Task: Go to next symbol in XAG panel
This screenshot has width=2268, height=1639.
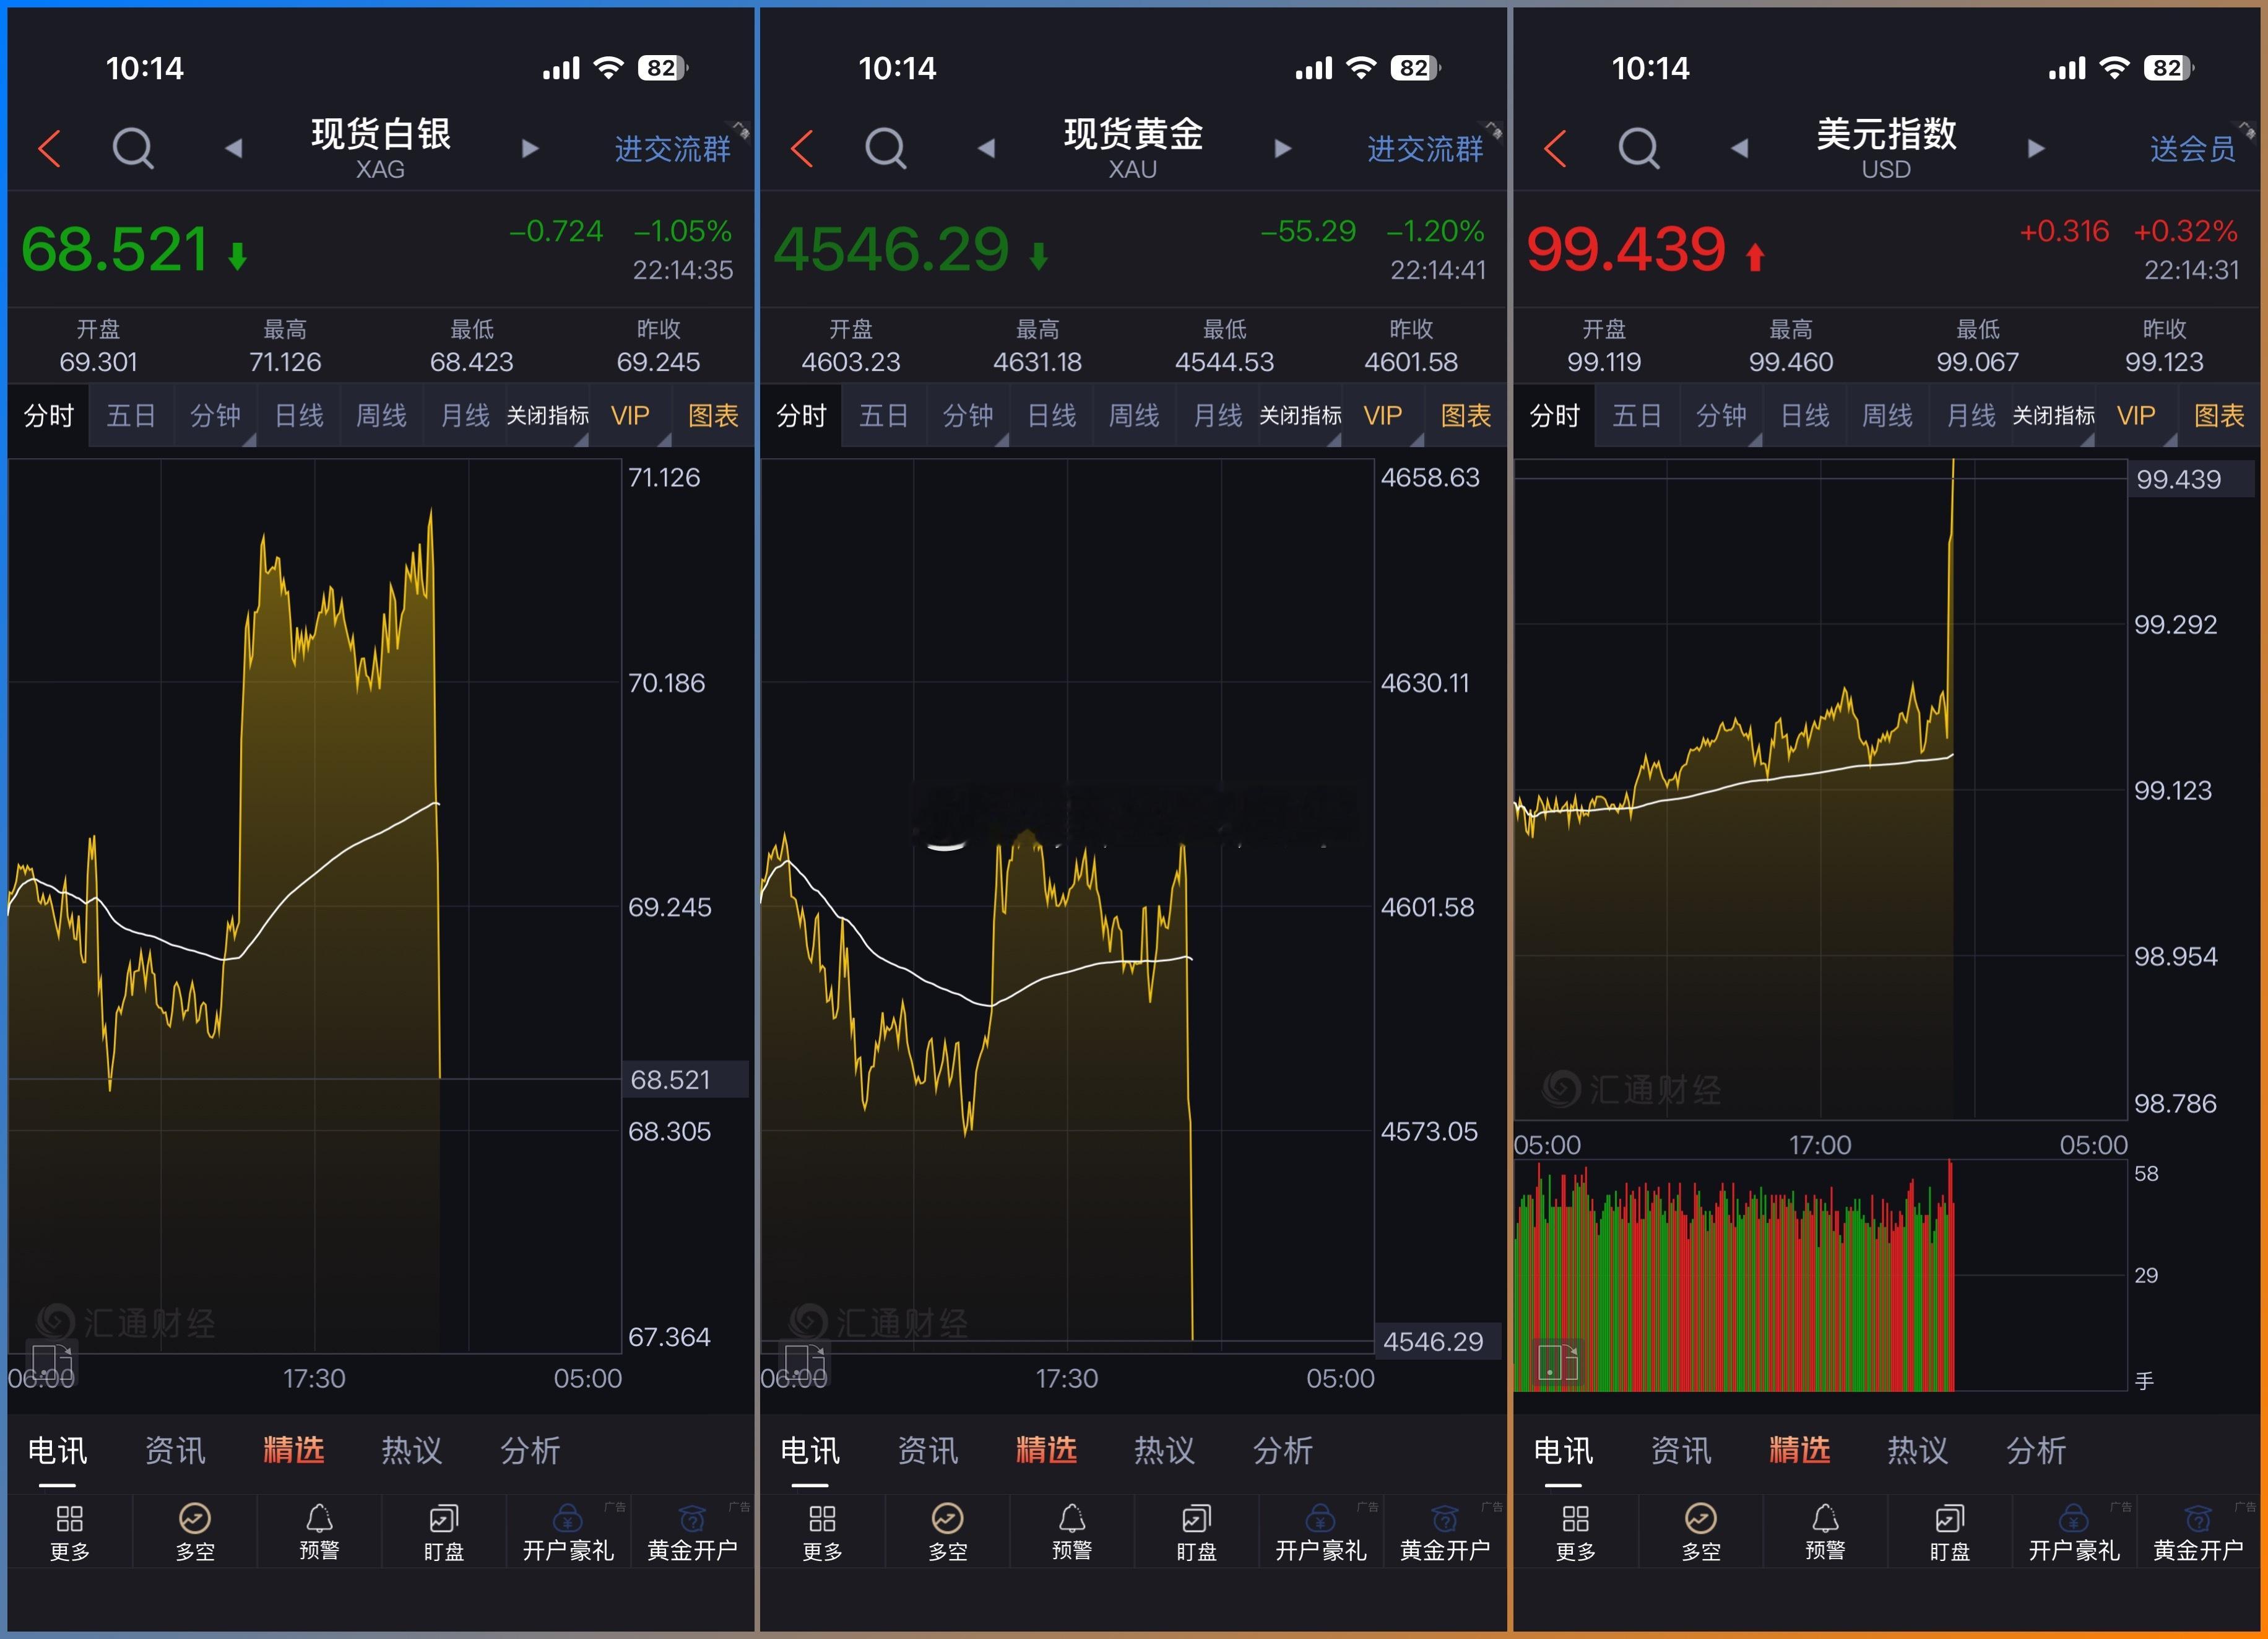Action: (x=530, y=148)
